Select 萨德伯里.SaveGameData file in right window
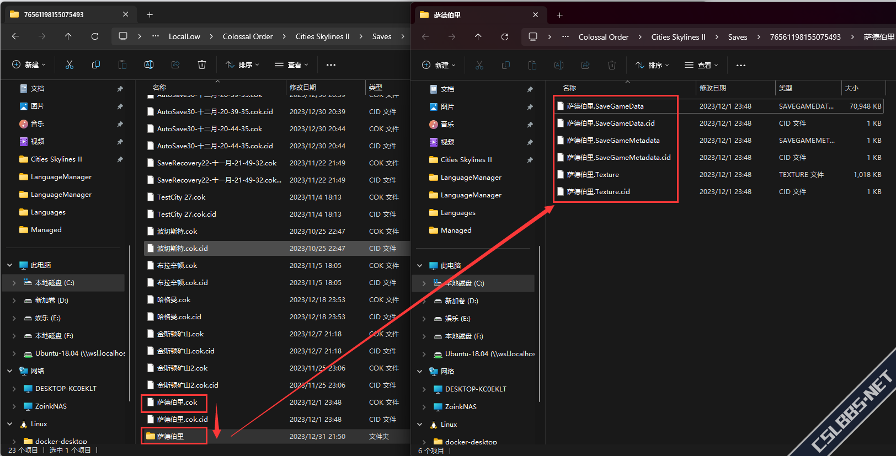The height and width of the screenshot is (456, 896). [x=605, y=106]
